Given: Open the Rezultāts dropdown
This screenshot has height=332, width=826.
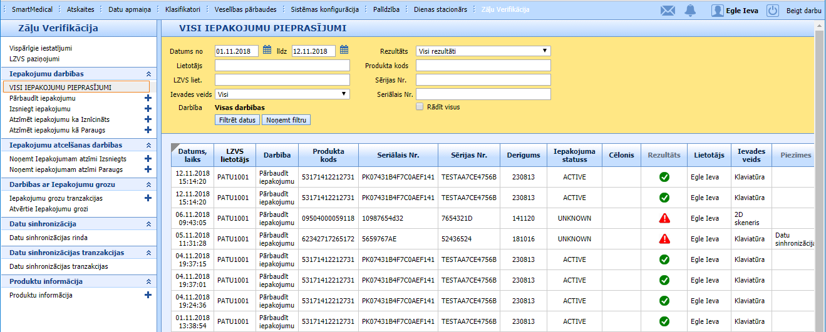Looking at the screenshot, I should pyautogui.click(x=483, y=51).
